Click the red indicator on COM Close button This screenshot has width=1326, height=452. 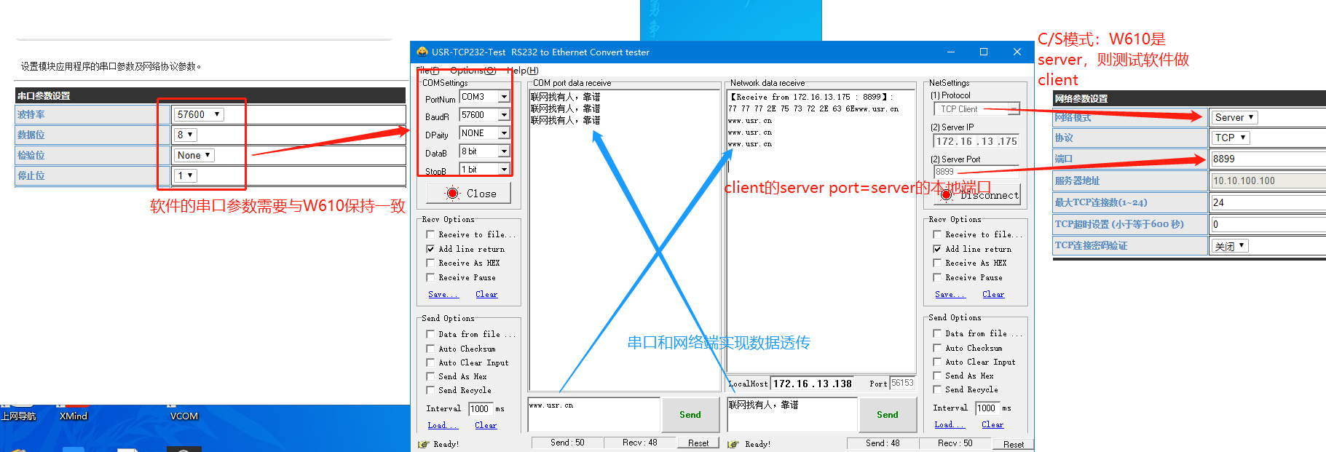(452, 194)
